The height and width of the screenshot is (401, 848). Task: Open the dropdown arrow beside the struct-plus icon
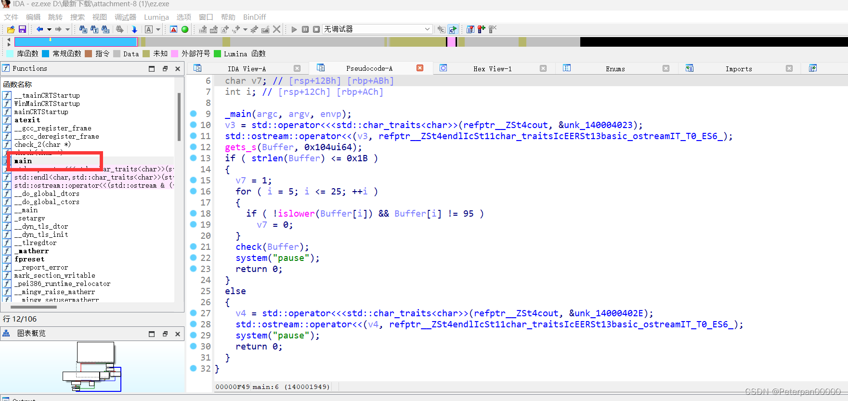pos(245,29)
